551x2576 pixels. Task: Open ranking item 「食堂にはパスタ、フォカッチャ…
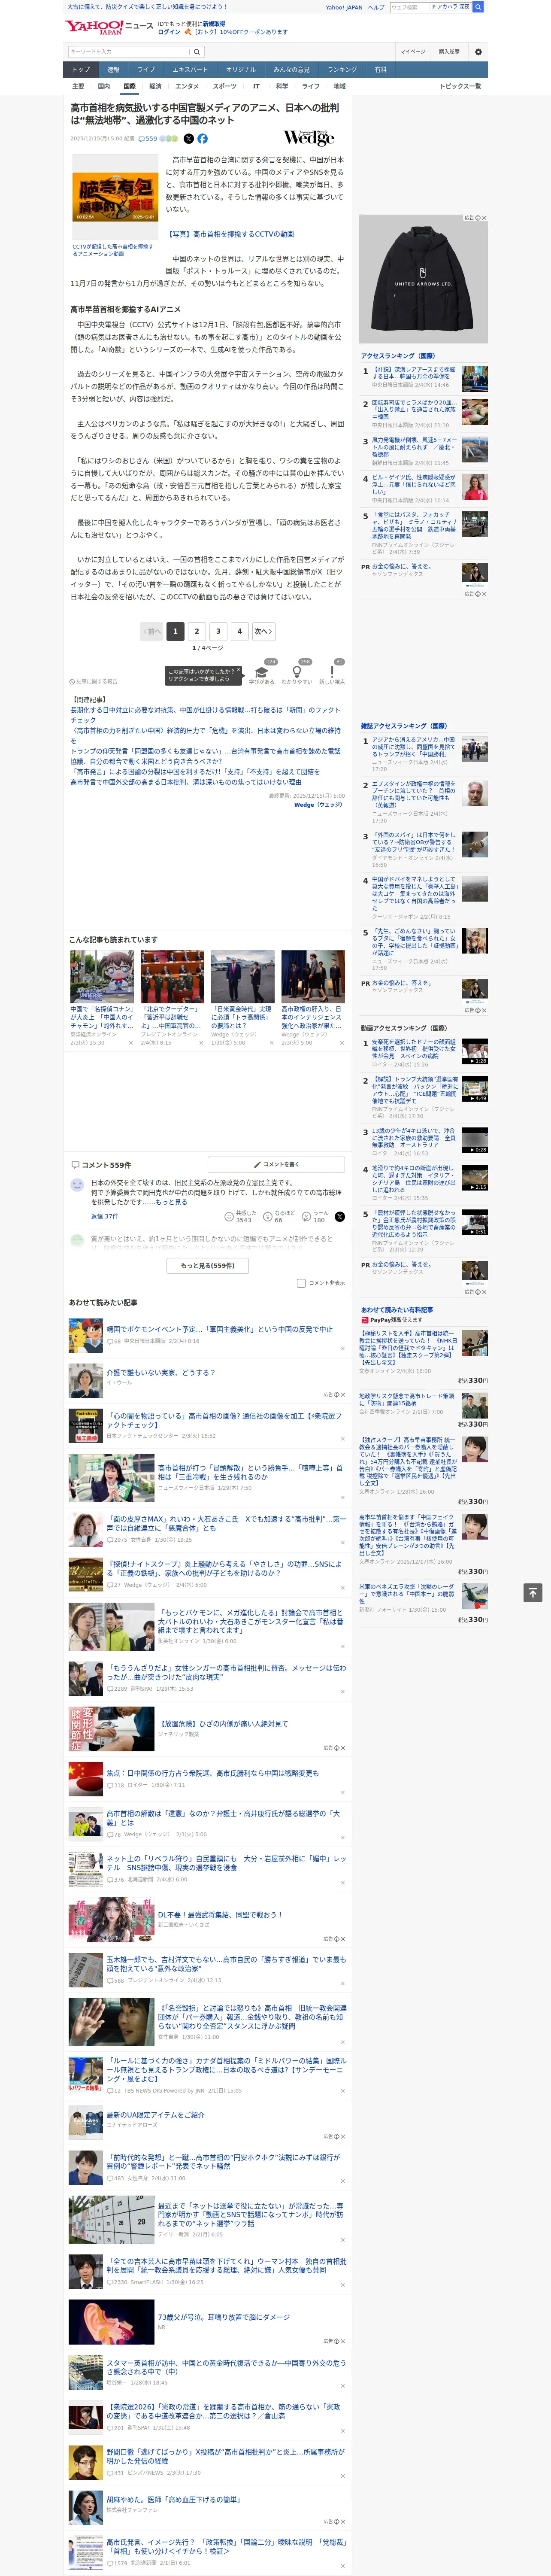coord(414,527)
